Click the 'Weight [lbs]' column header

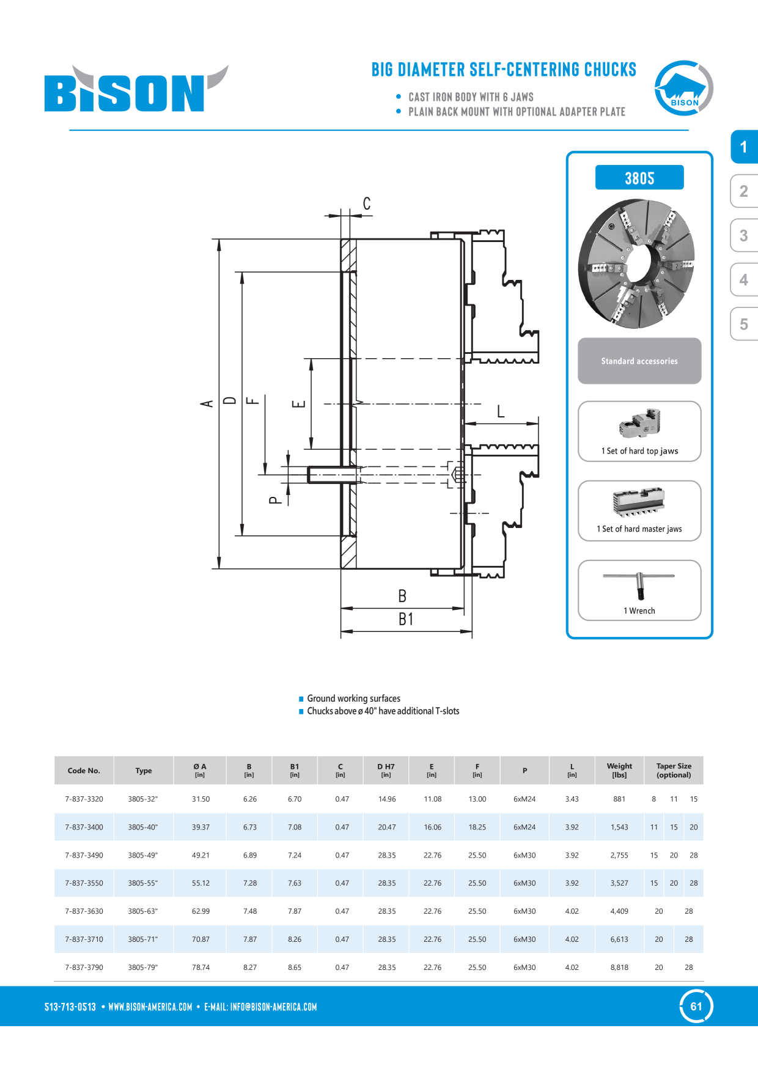619,771
